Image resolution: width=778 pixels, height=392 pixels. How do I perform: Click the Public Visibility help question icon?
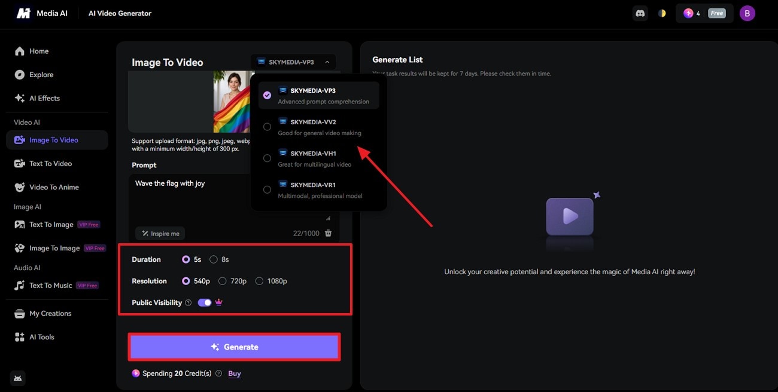188,302
